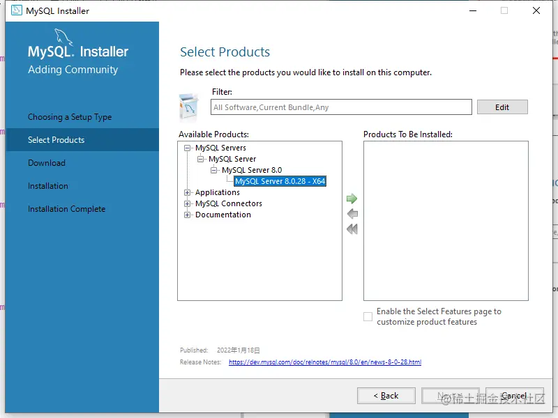Click the Cancel button
The width and height of the screenshot is (558, 418).
tap(515, 396)
